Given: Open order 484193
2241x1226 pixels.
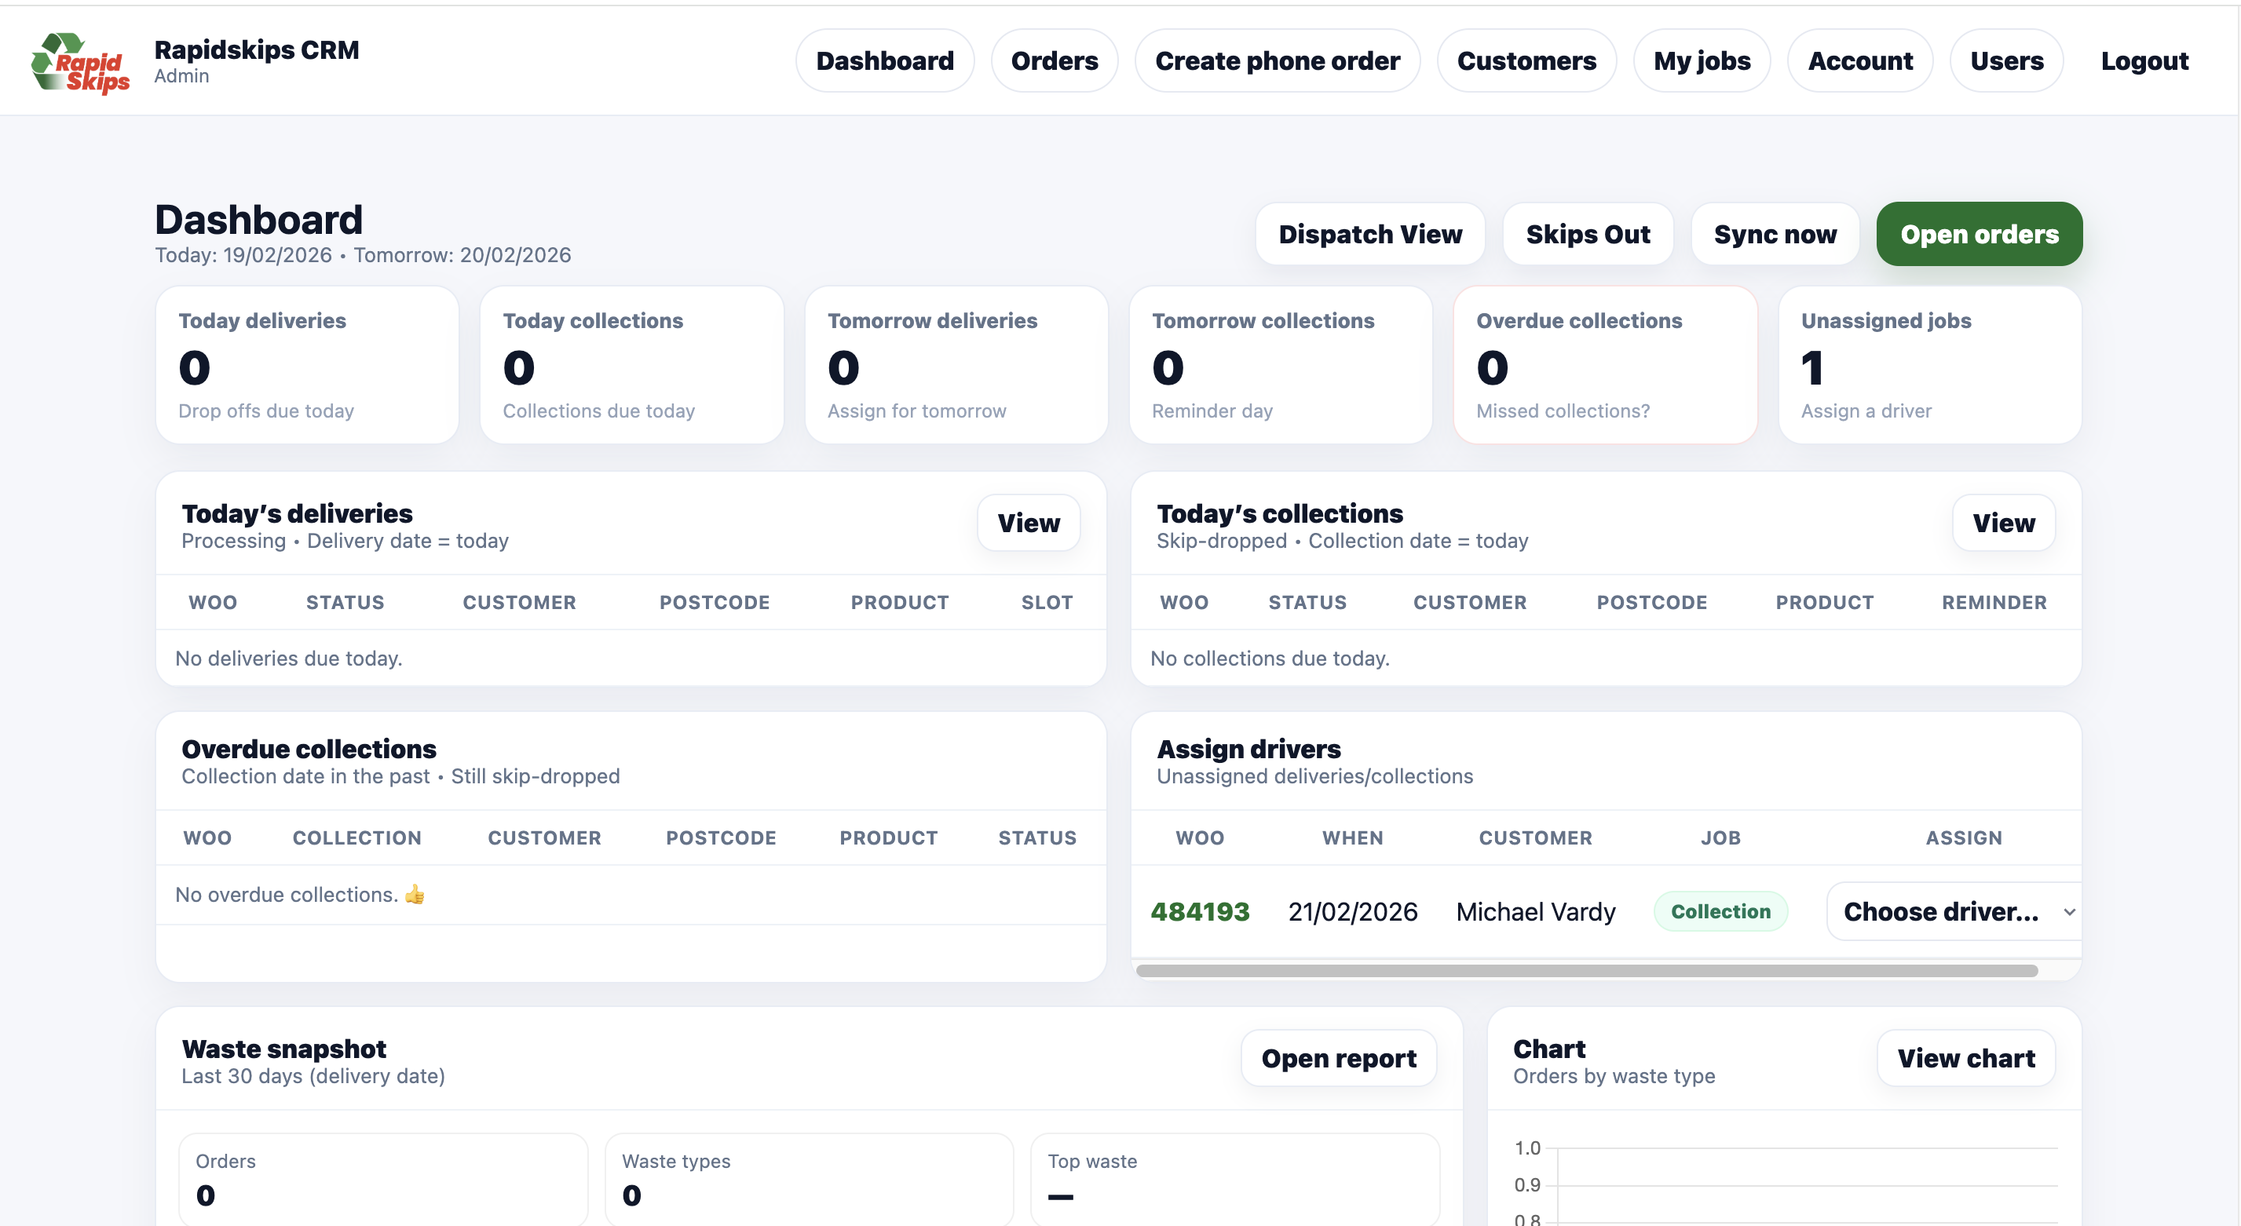Looking at the screenshot, I should point(1201,911).
